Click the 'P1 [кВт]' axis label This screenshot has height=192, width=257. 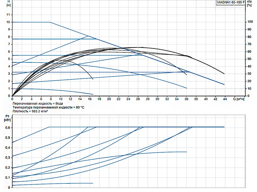click(7, 118)
